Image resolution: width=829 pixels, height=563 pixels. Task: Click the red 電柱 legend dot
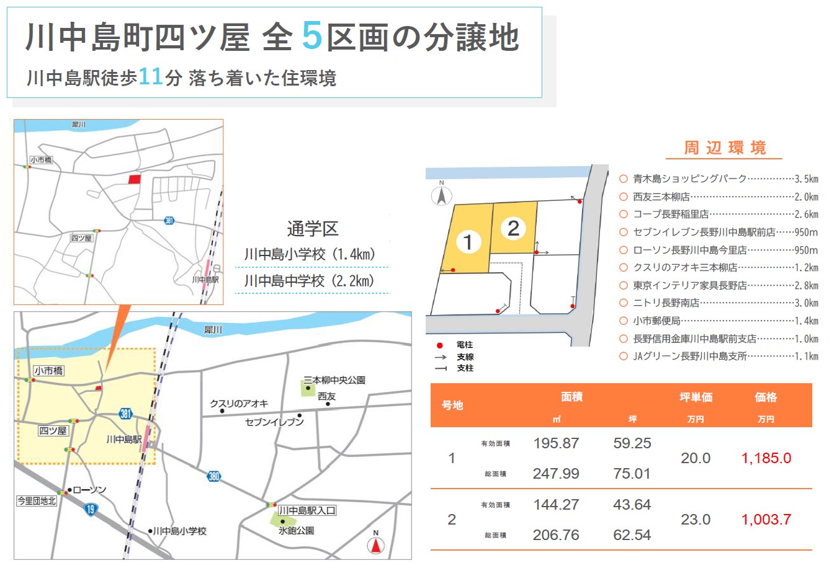click(440, 345)
